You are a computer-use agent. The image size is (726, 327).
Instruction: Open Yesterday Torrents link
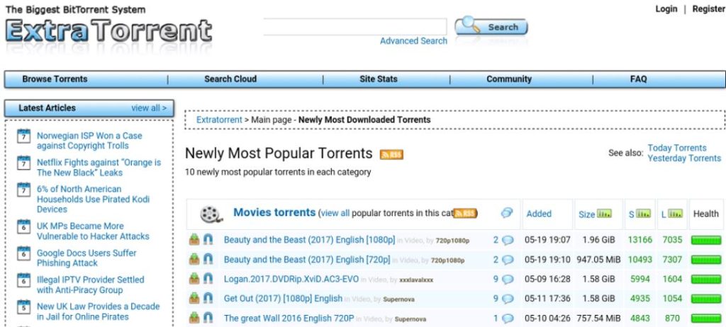pos(684,158)
